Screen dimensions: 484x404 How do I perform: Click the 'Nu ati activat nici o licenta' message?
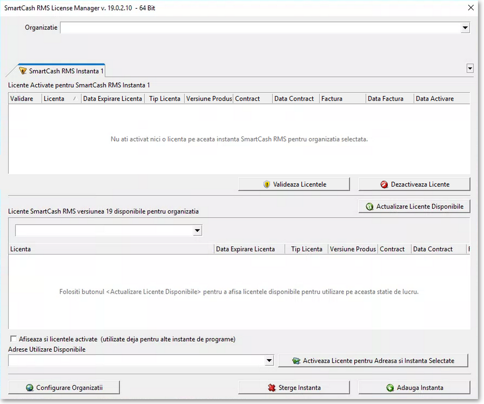click(239, 139)
